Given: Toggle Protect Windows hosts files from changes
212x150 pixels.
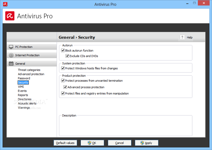Looking at the screenshot, I should pyautogui.click(x=63, y=68).
